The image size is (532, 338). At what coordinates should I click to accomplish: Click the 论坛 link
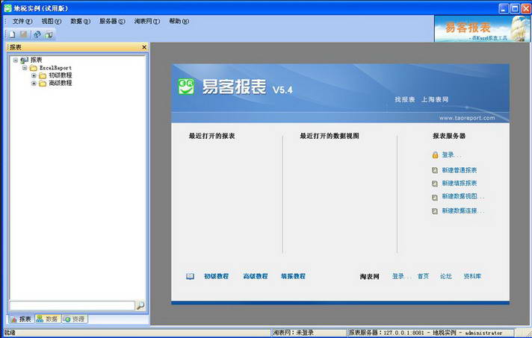pyautogui.click(x=446, y=276)
